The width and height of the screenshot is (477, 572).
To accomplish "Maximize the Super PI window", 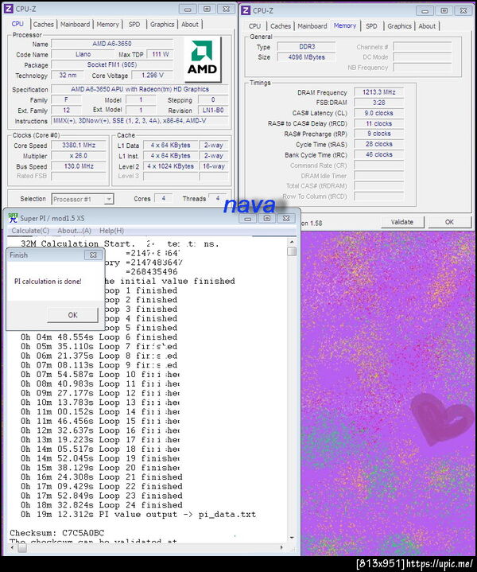I will (x=267, y=219).
